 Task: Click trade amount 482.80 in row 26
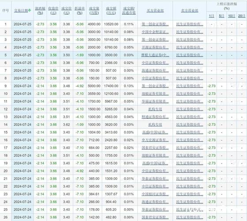(111, 217)
